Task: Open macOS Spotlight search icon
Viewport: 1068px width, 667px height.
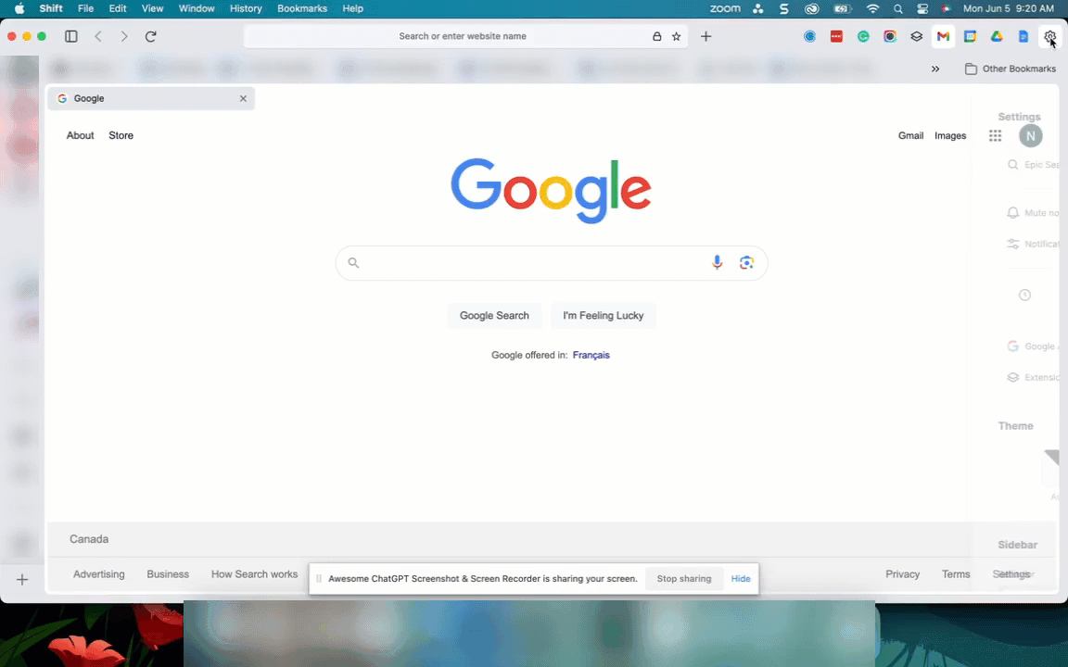Action: [897, 9]
